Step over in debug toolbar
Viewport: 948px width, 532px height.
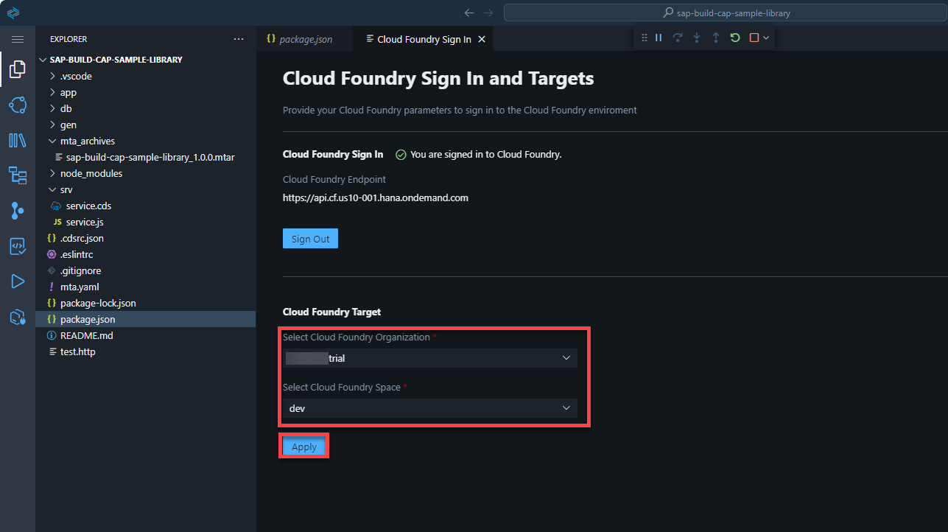tap(678, 38)
